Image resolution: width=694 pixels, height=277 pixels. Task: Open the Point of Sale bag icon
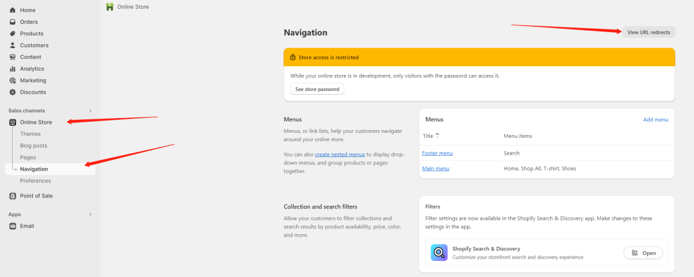pos(12,196)
